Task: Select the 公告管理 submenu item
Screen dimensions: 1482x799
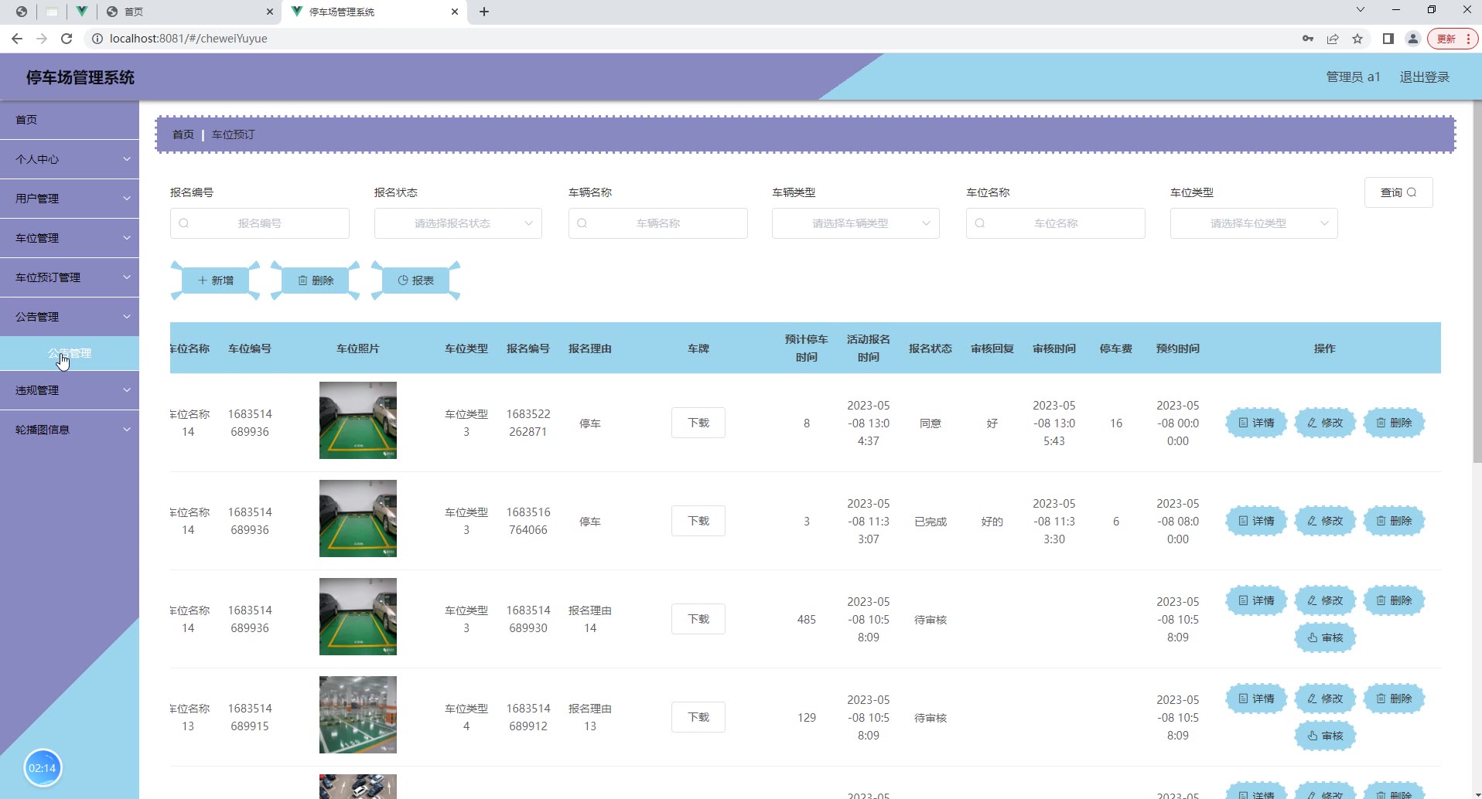Action: [x=70, y=353]
